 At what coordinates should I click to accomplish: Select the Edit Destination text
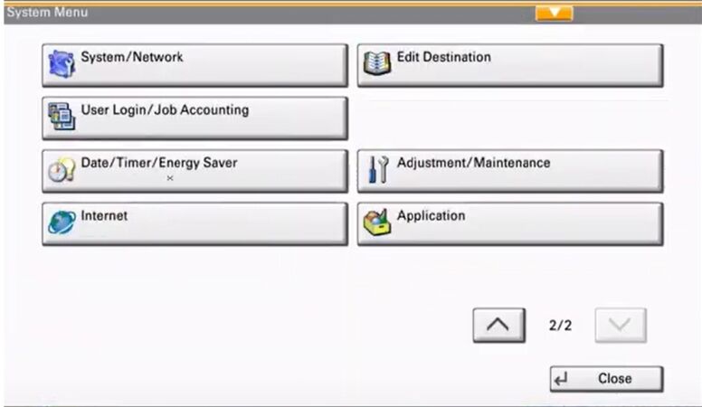(444, 57)
